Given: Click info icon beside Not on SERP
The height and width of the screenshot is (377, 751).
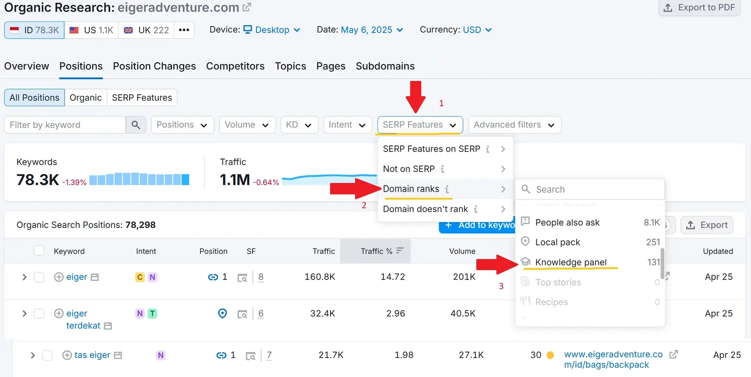Looking at the screenshot, I should click(x=443, y=169).
